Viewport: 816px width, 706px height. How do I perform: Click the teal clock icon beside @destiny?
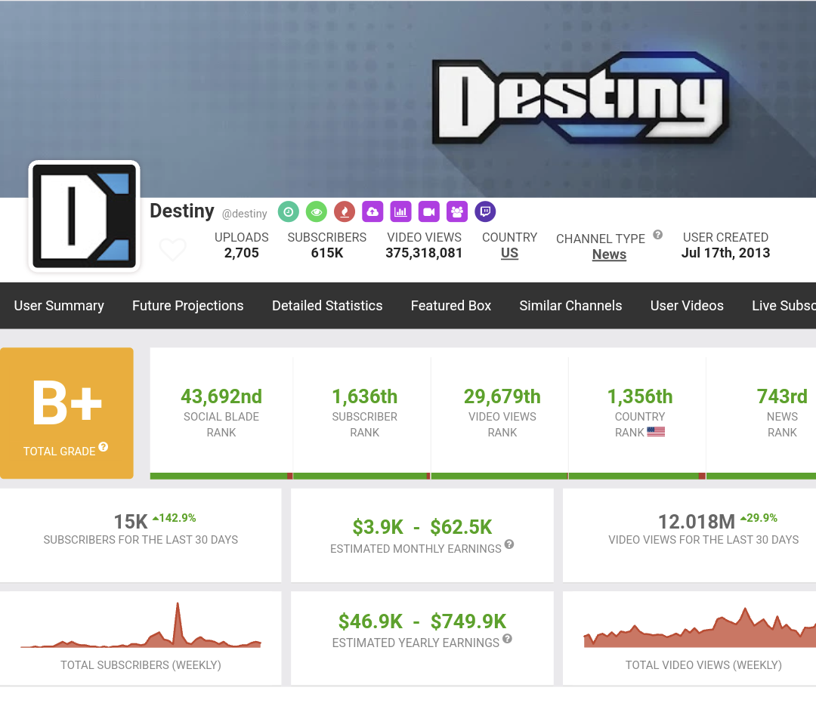point(289,211)
